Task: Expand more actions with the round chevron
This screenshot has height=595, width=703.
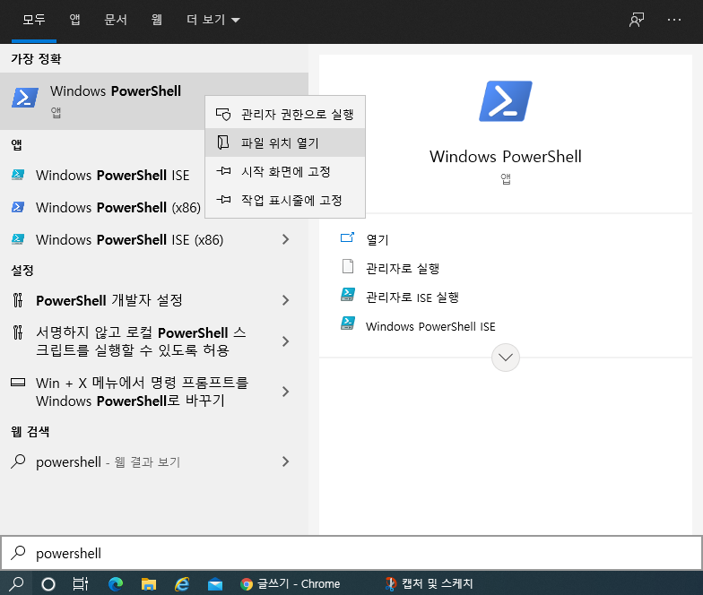Action: coord(506,358)
